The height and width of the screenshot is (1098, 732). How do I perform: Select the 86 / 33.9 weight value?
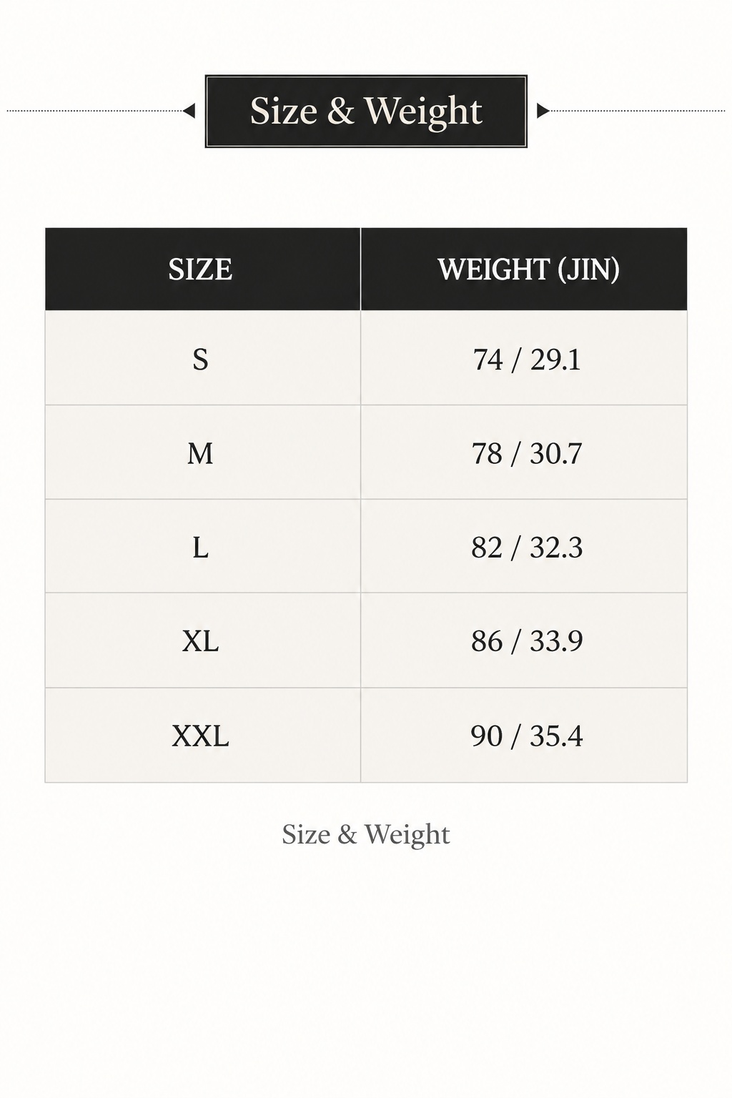[527, 640]
